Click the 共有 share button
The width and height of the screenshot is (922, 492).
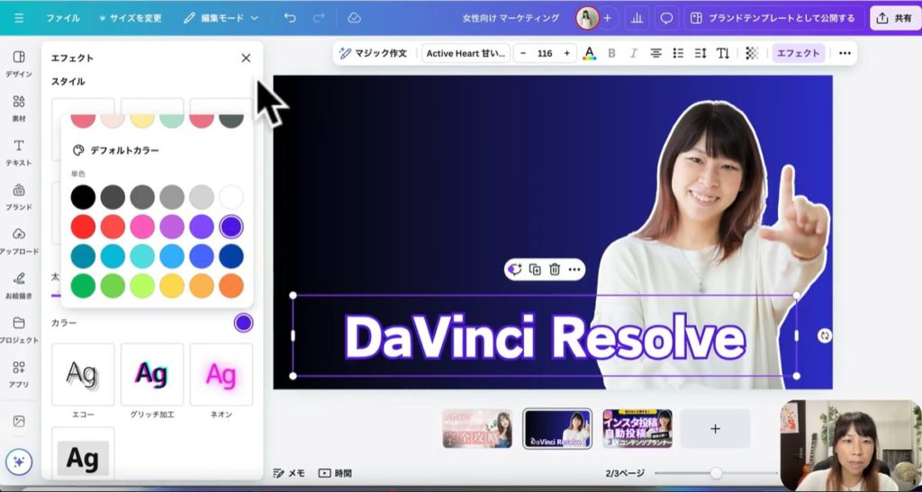tap(894, 18)
